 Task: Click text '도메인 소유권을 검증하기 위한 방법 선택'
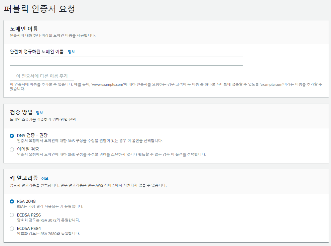coord(43,120)
